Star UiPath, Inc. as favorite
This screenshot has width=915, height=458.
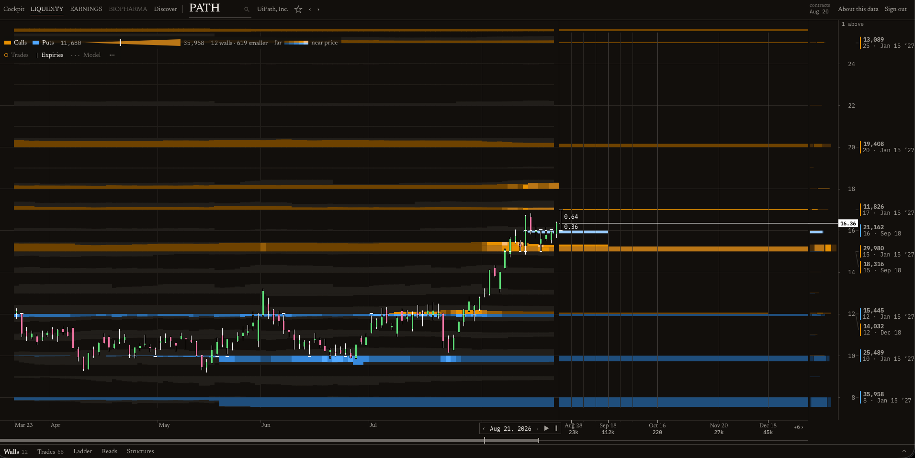pos(298,9)
